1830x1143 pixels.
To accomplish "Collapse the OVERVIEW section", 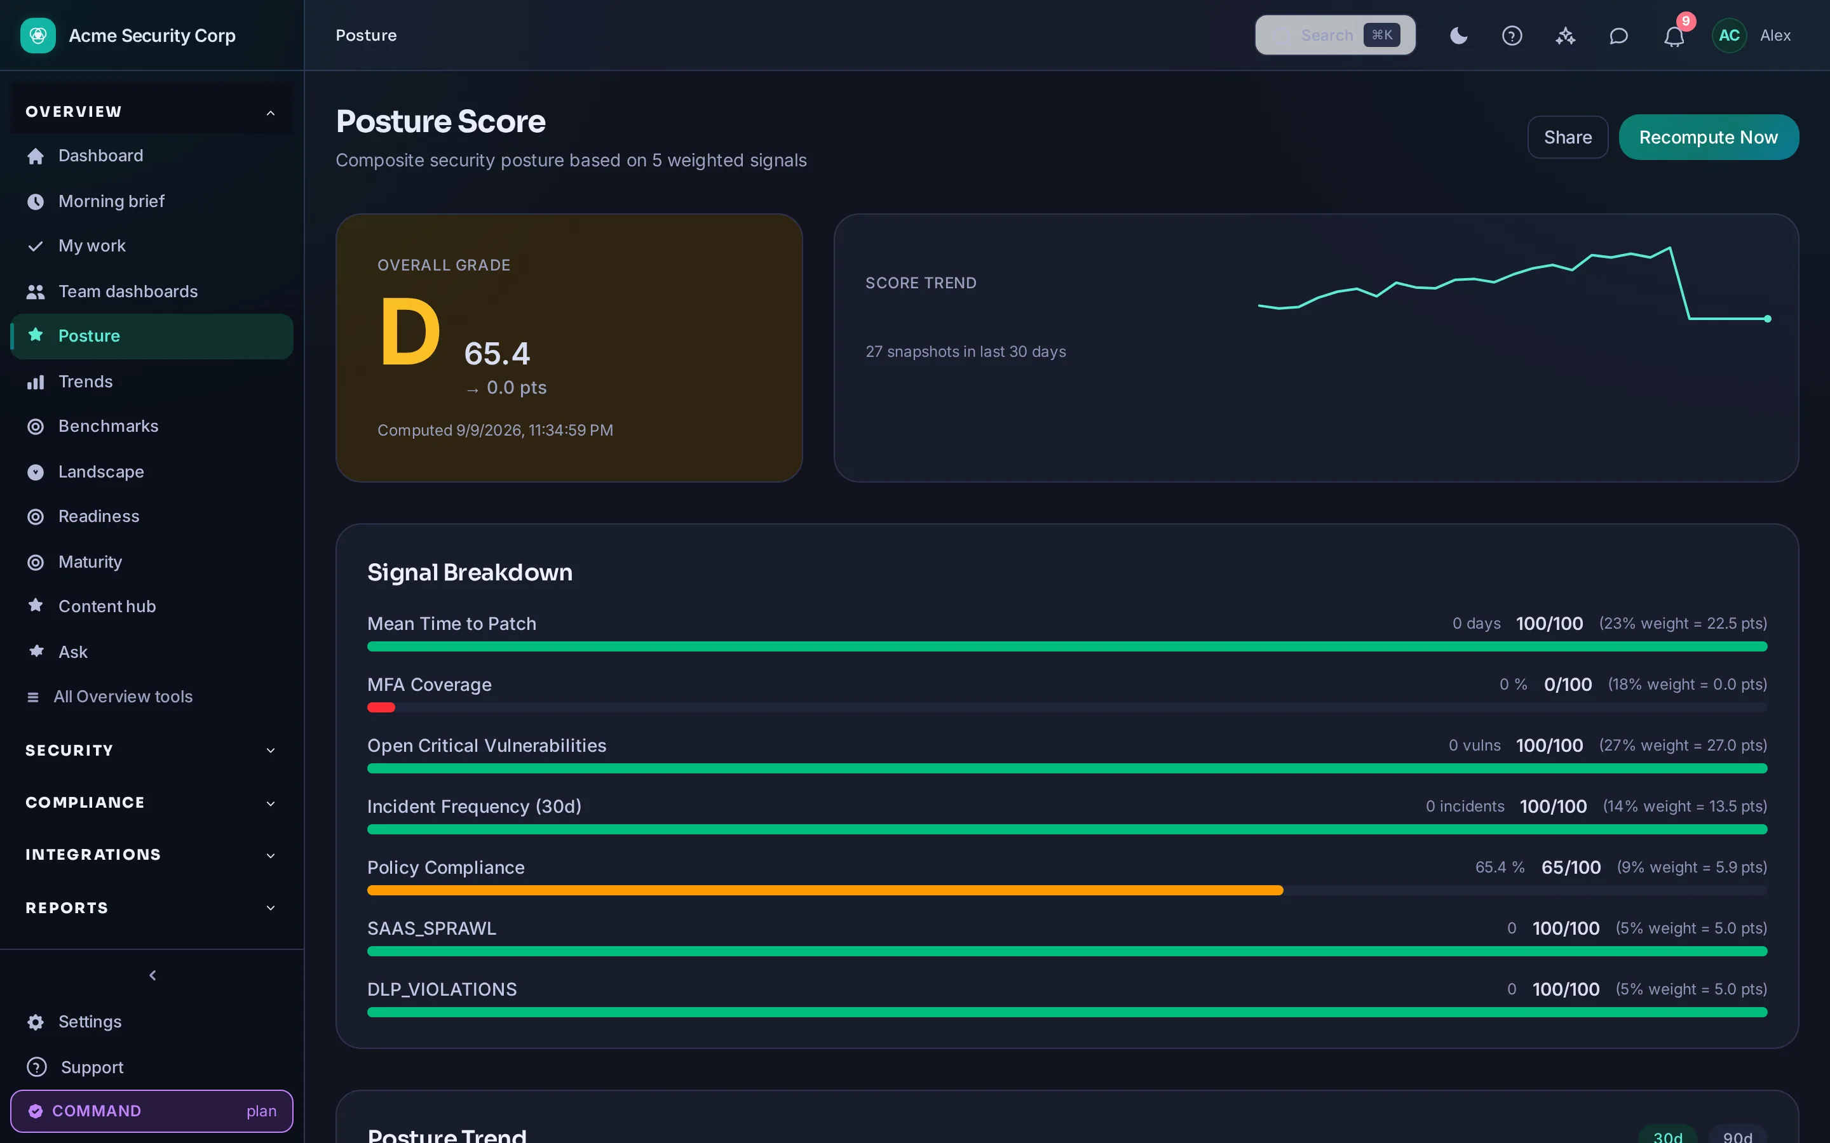I will [x=151, y=112].
